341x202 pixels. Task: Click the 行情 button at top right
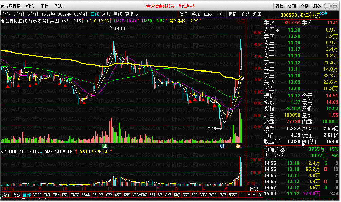[279, 6]
